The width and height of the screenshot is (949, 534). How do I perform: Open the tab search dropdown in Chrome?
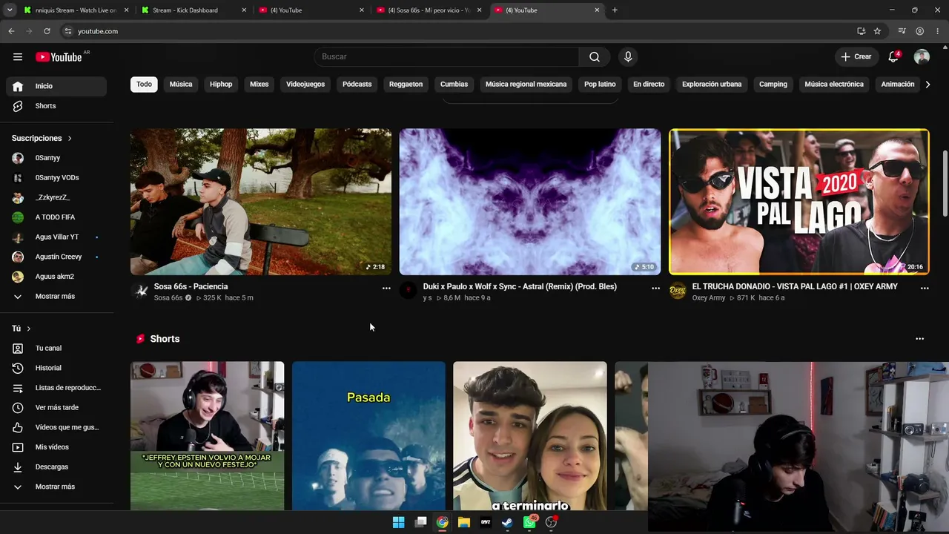(x=10, y=10)
